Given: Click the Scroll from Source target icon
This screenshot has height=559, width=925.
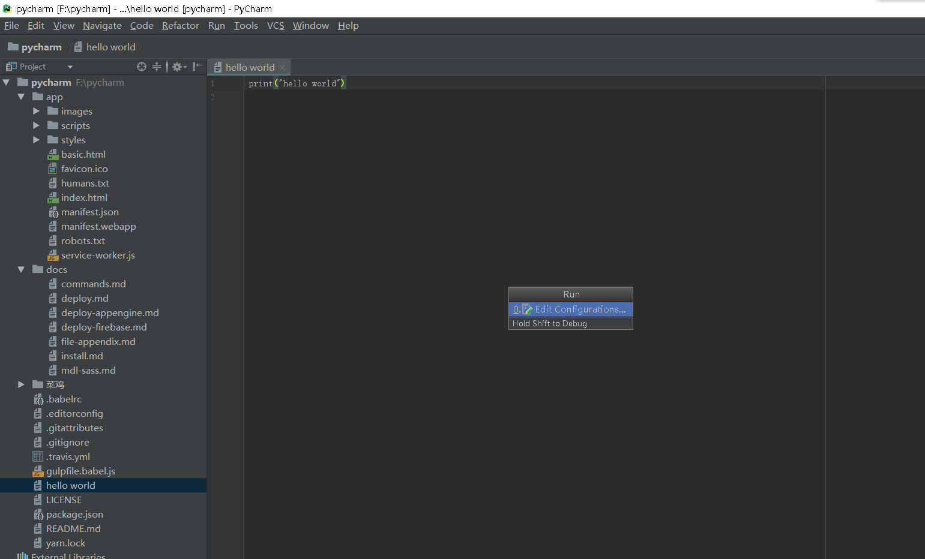Looking at the screenshot, I should pyautogui.click(x=142, y=67).
